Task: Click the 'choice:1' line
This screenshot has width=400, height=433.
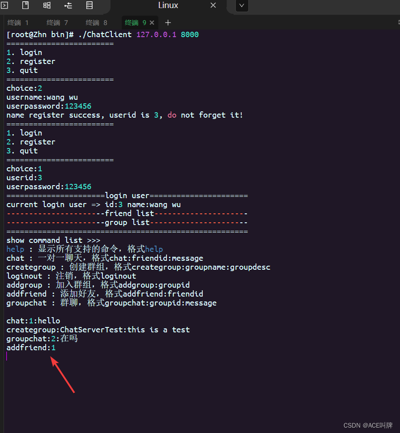Action: pos(24,169)
